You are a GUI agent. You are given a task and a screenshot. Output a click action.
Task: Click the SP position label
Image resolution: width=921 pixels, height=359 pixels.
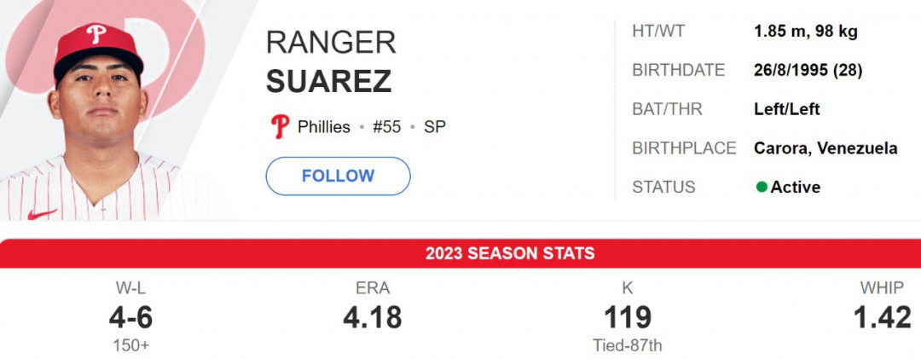pyautogui.click(x=435, y=127)
